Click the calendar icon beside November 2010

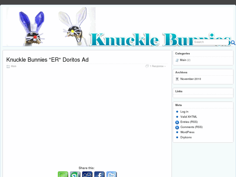(x=177, y=79)
